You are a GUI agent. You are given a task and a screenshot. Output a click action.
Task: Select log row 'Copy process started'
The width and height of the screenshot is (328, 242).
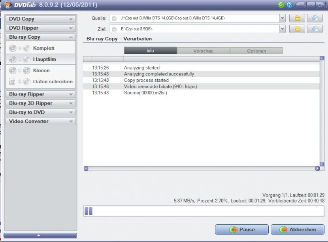(201, 80)
